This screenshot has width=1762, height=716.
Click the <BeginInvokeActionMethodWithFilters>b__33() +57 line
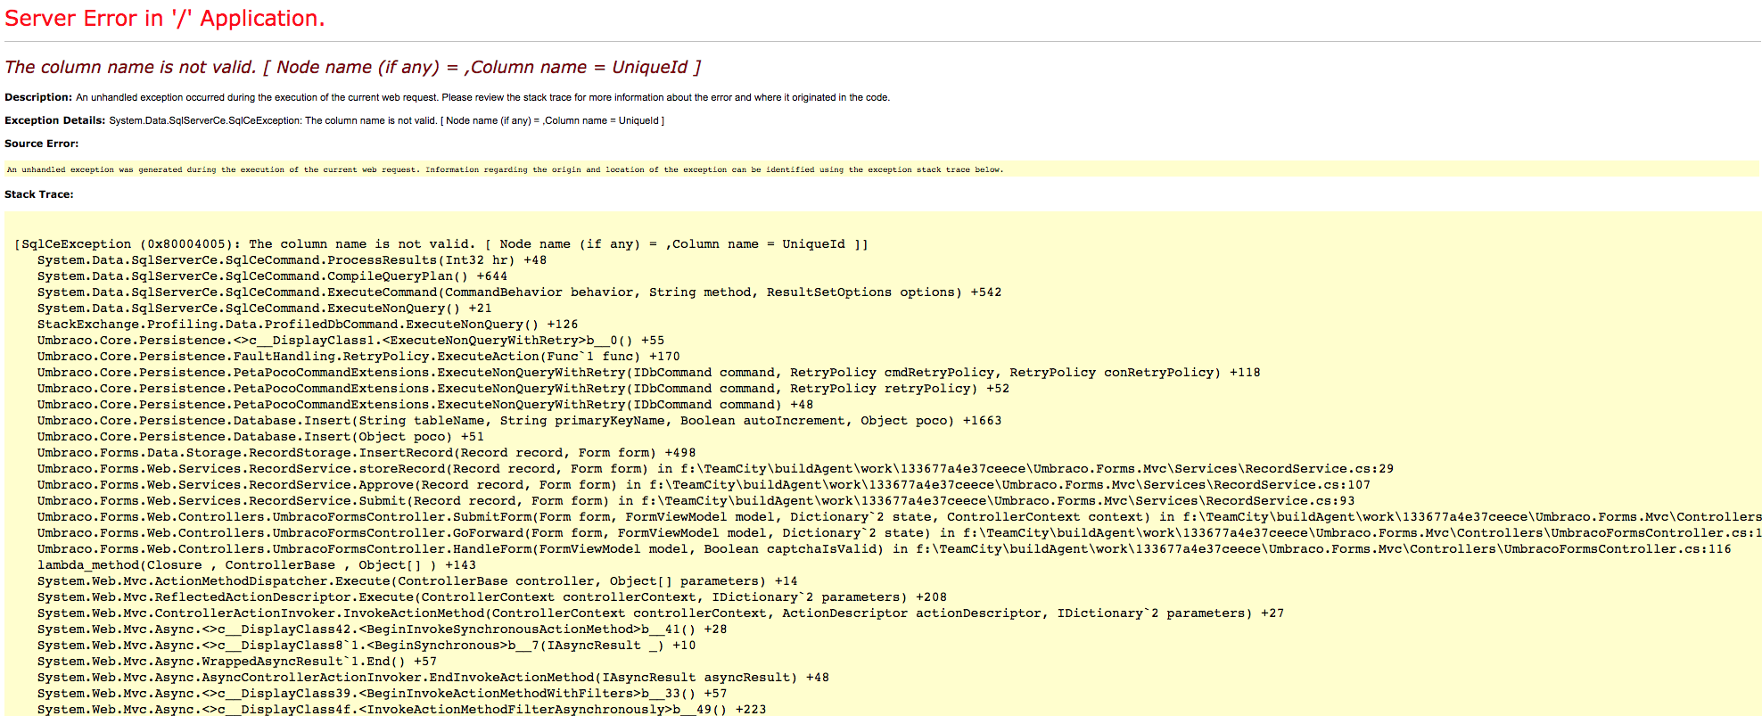coord(382,694)
